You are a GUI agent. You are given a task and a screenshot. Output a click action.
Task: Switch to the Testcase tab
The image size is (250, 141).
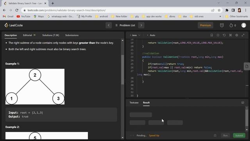click(x=134, y=103)
